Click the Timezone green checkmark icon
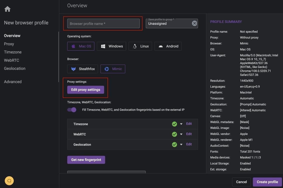 (x=174, y=124)
